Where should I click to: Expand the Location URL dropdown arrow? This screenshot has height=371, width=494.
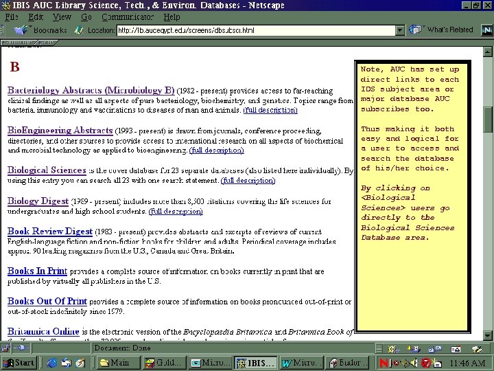pos(400,30)
